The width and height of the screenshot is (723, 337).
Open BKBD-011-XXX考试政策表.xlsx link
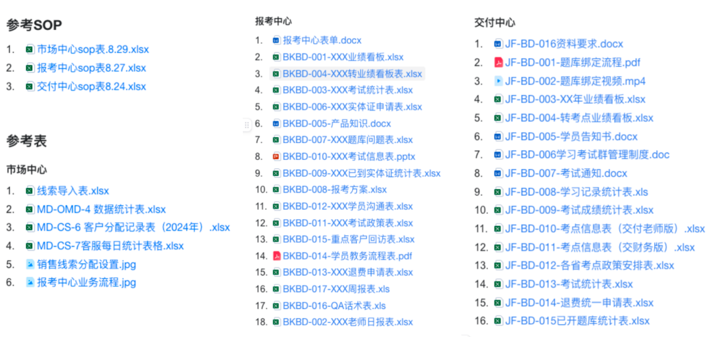[347, 223]
